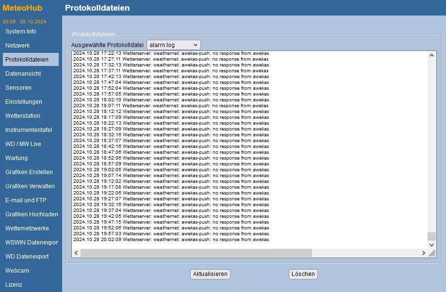Click the log scroll down arrow
This screenshot has width=446, height=292.
click(x=431, y=245)
